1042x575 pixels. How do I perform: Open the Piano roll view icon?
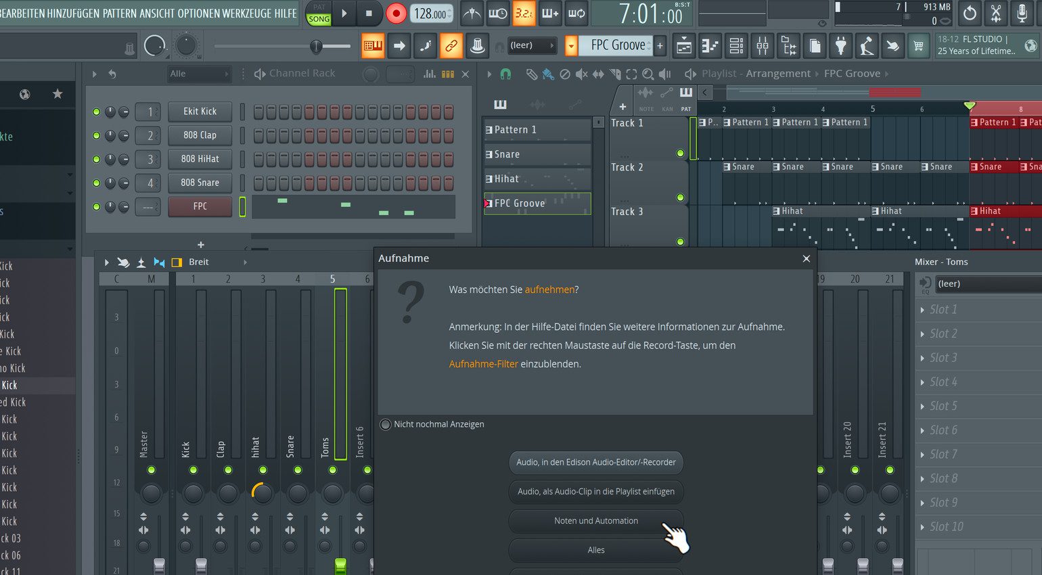pyautogui.click(x=710, y=45)
